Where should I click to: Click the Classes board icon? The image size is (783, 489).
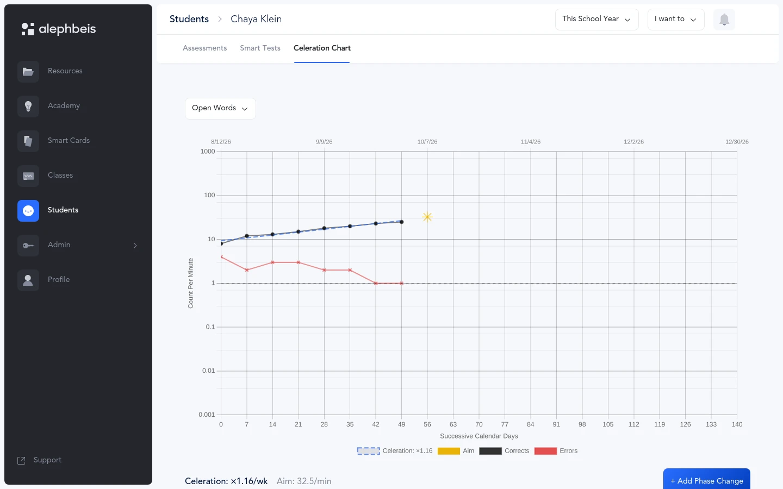click(x=28, y=176)
